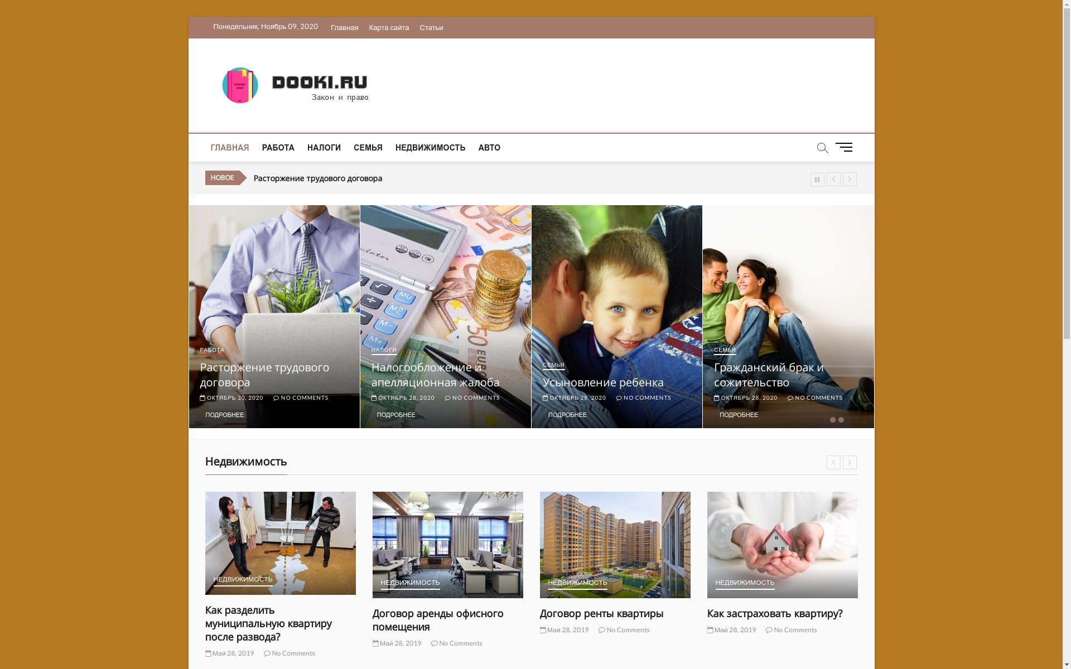Image resolution: width=1071 pixels, height=669 pixels.
Task: Open slide title Расторжение трудового договора
Action: pos(264,375)
